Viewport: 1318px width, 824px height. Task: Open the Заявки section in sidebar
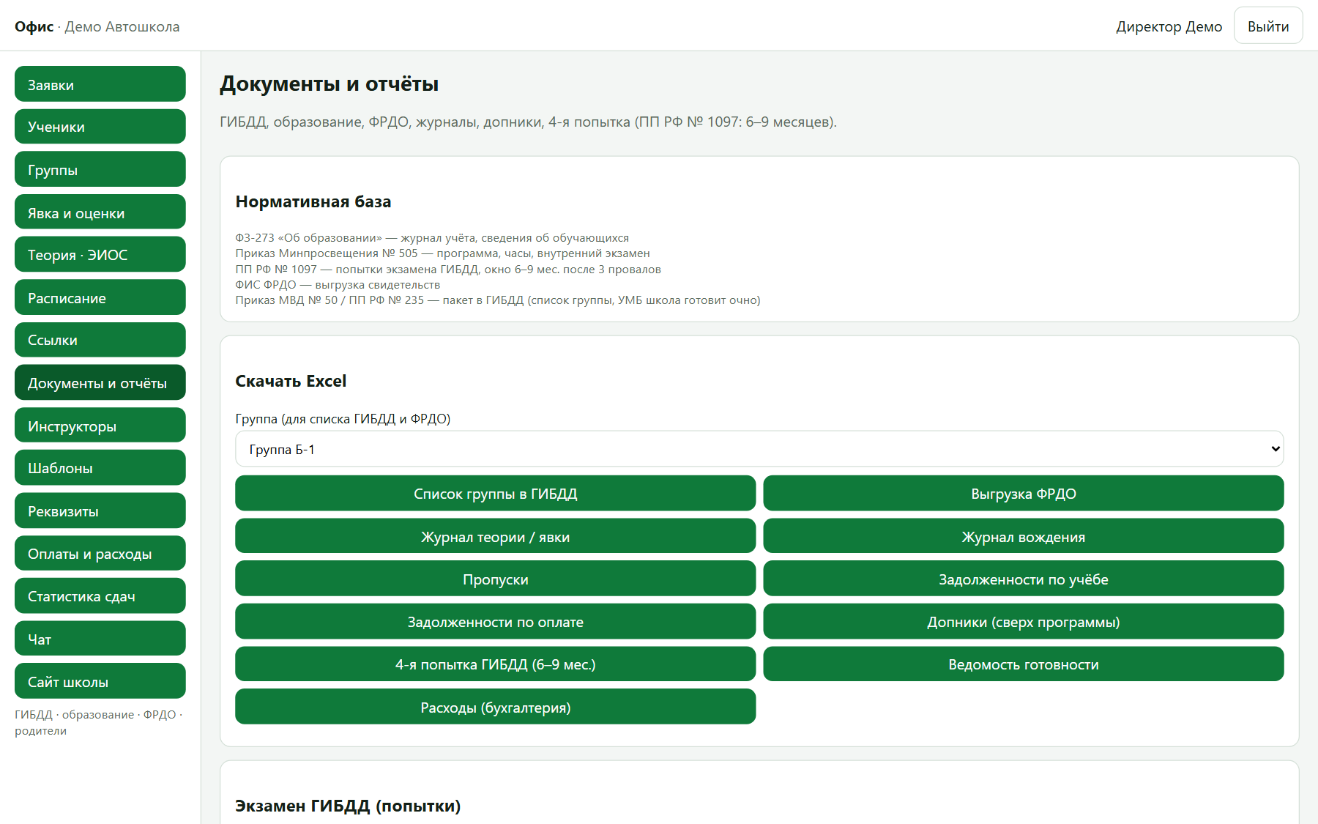[x=100, y=84]
